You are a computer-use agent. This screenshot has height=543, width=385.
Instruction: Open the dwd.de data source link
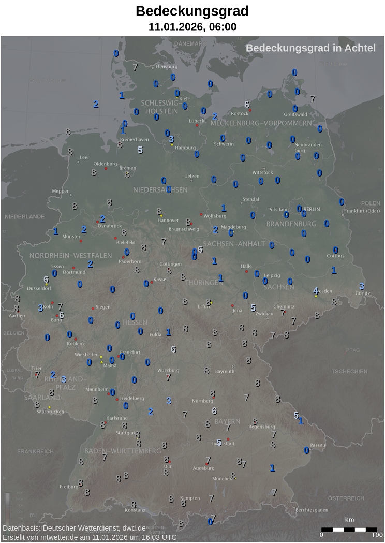point(134,528)
